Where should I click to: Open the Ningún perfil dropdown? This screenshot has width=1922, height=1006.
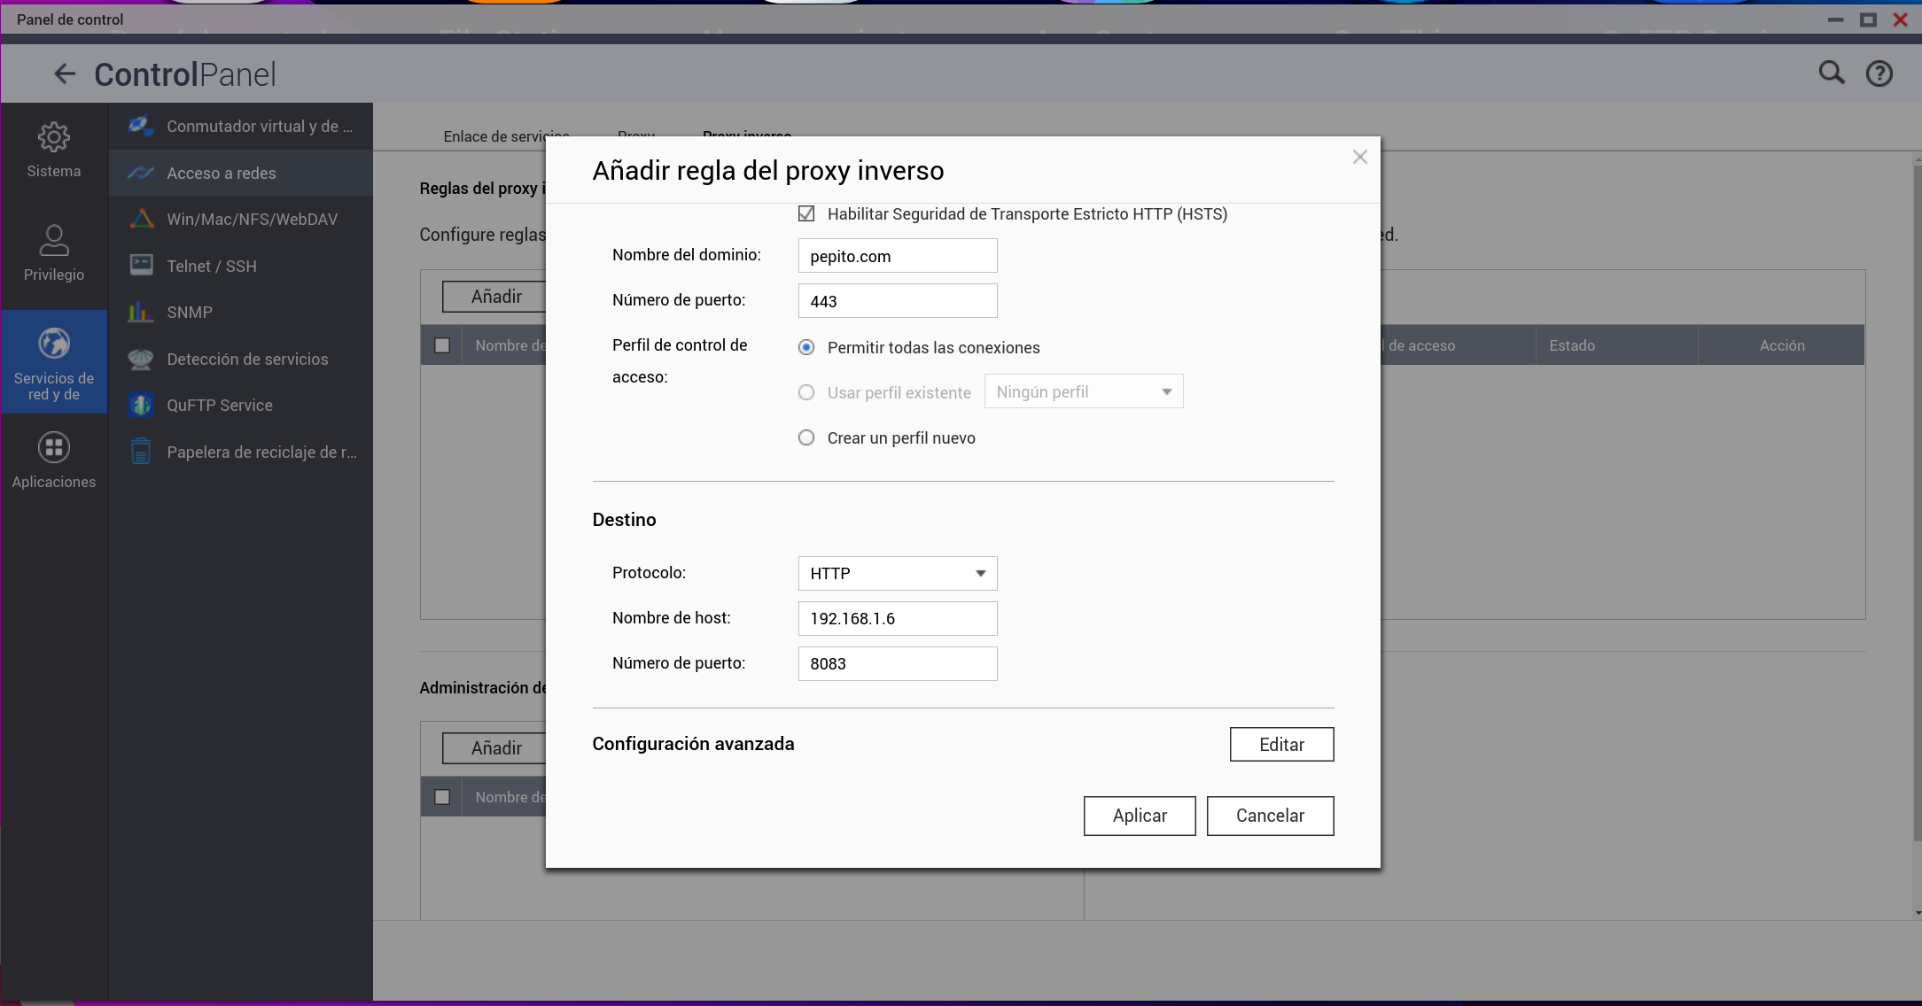click(x=1083, y=392)
